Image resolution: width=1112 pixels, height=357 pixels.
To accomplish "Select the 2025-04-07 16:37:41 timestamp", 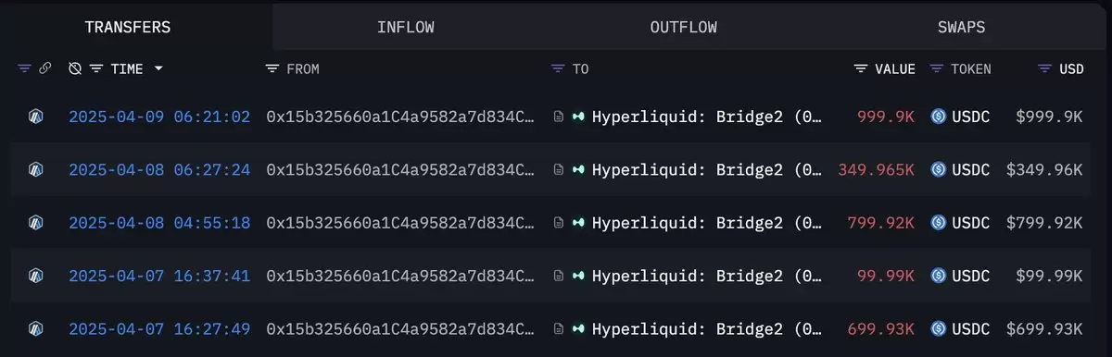I will click(159, 276).
